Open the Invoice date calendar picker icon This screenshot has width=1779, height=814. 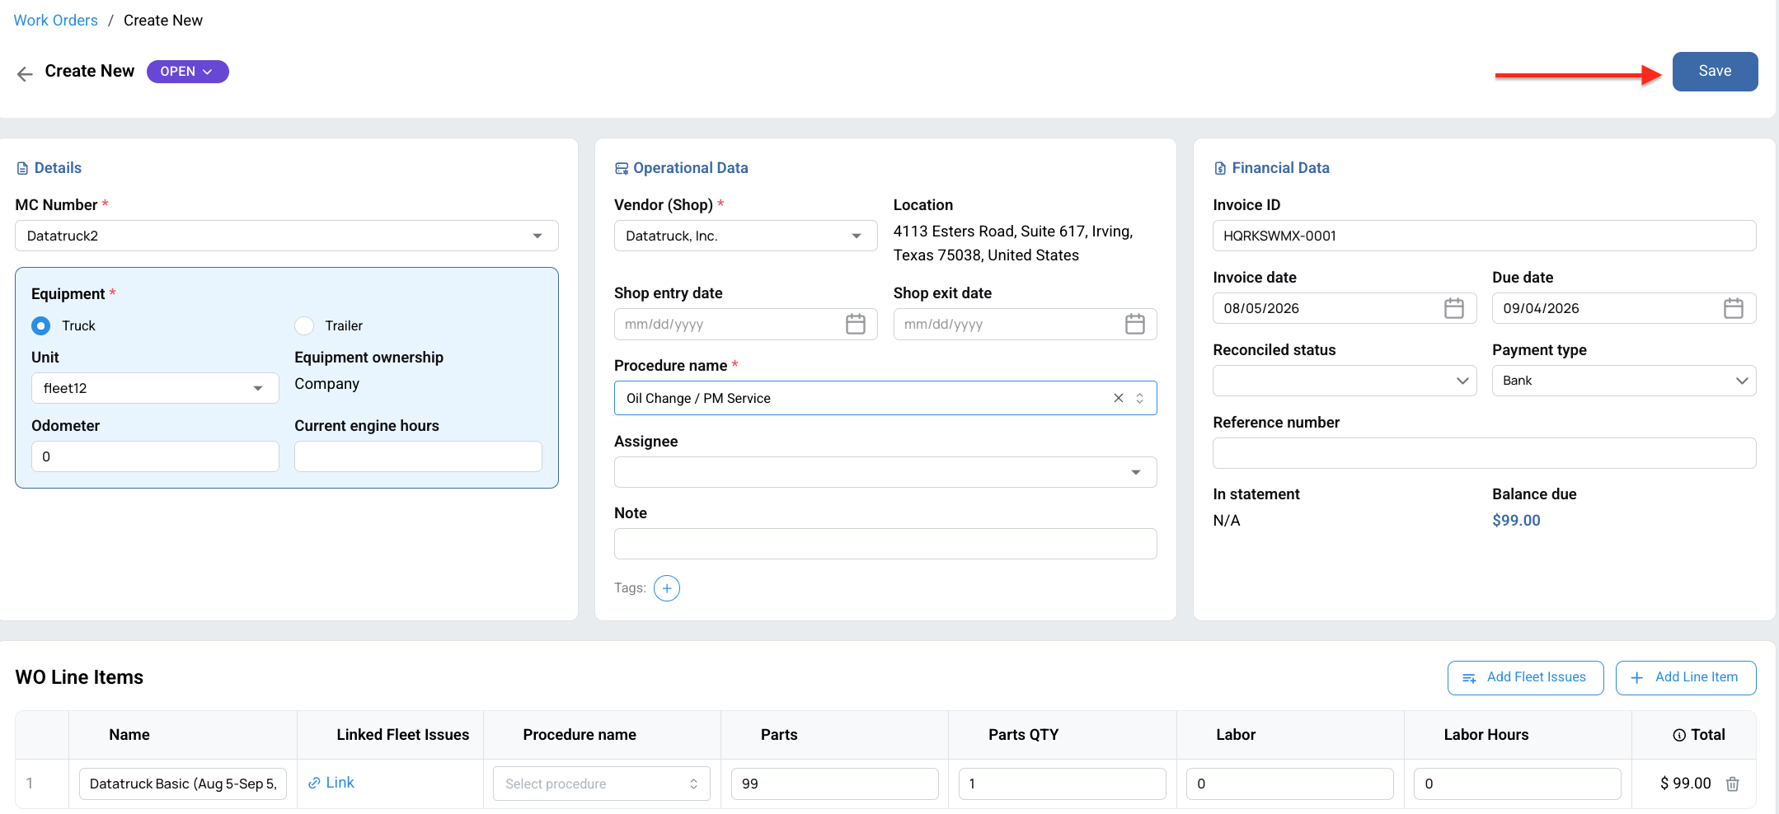(x=1454, y=308)
